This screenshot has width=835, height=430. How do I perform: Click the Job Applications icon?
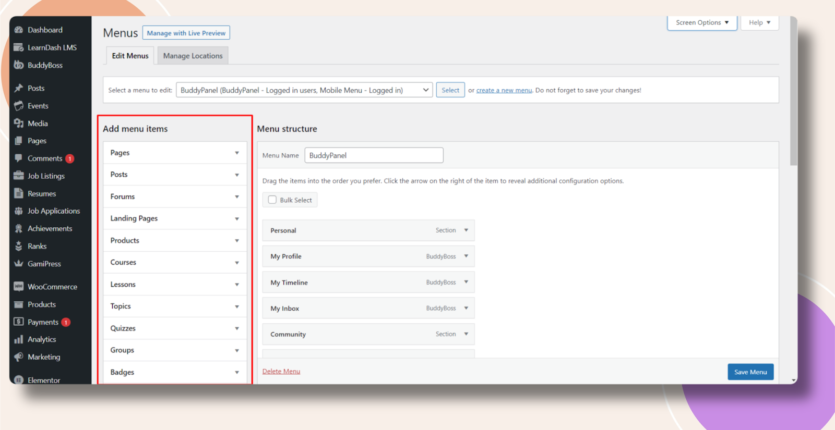pyautogui.click(x=19, y=211)
